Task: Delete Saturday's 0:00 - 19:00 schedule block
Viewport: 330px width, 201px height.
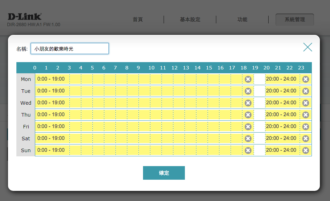Action: click(248, 139)
